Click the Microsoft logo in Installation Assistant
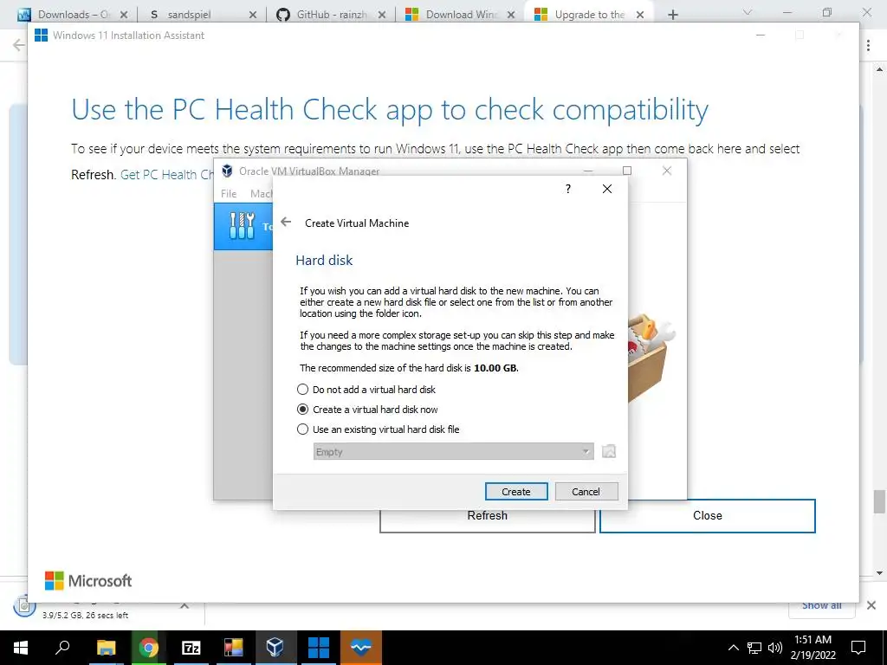The height and width of the screenshot is (665, 887). [88, 581]
